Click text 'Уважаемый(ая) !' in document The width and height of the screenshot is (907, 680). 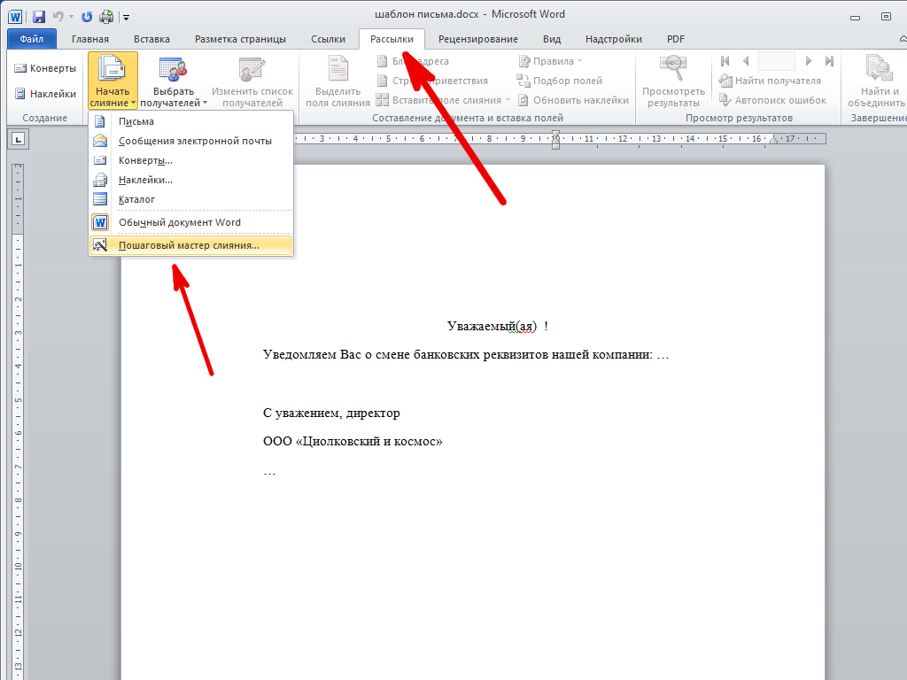tap(498, 326)
